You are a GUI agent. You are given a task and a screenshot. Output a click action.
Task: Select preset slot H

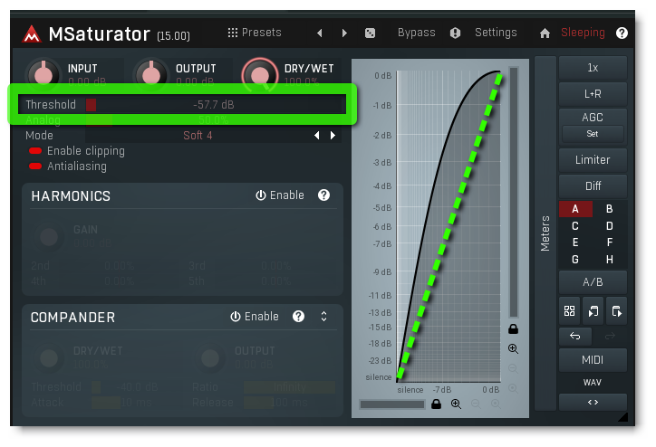[610, 260]
